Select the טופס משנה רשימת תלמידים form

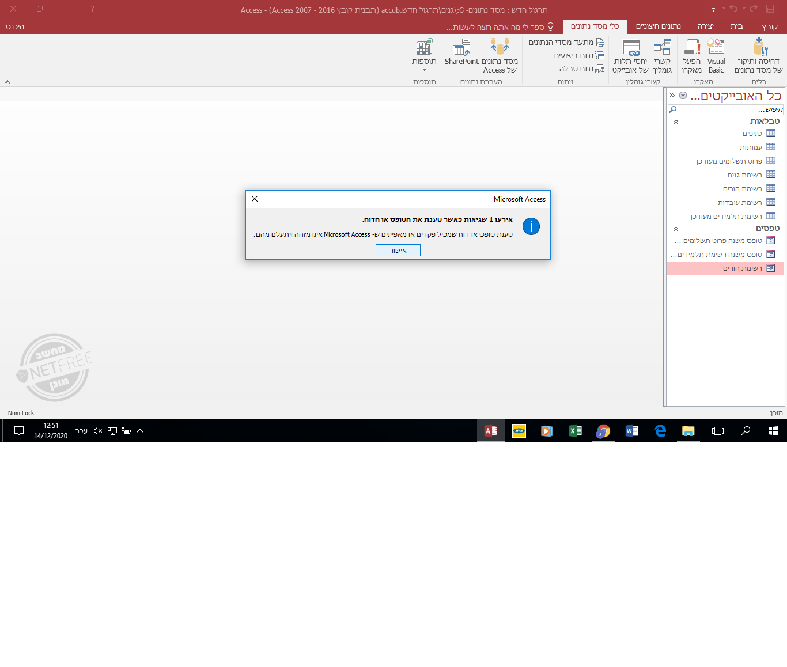pos(725,254)
